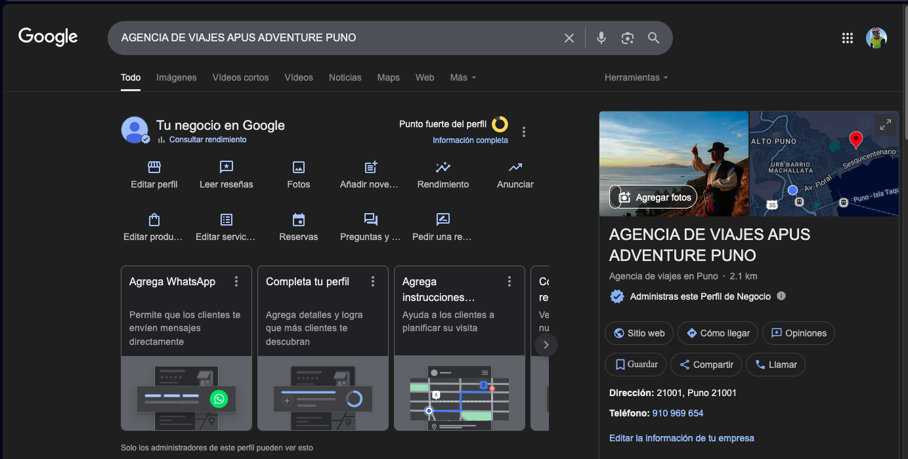
Task: Open Agrega instrucciones card options menu
Action: [509, 281]
